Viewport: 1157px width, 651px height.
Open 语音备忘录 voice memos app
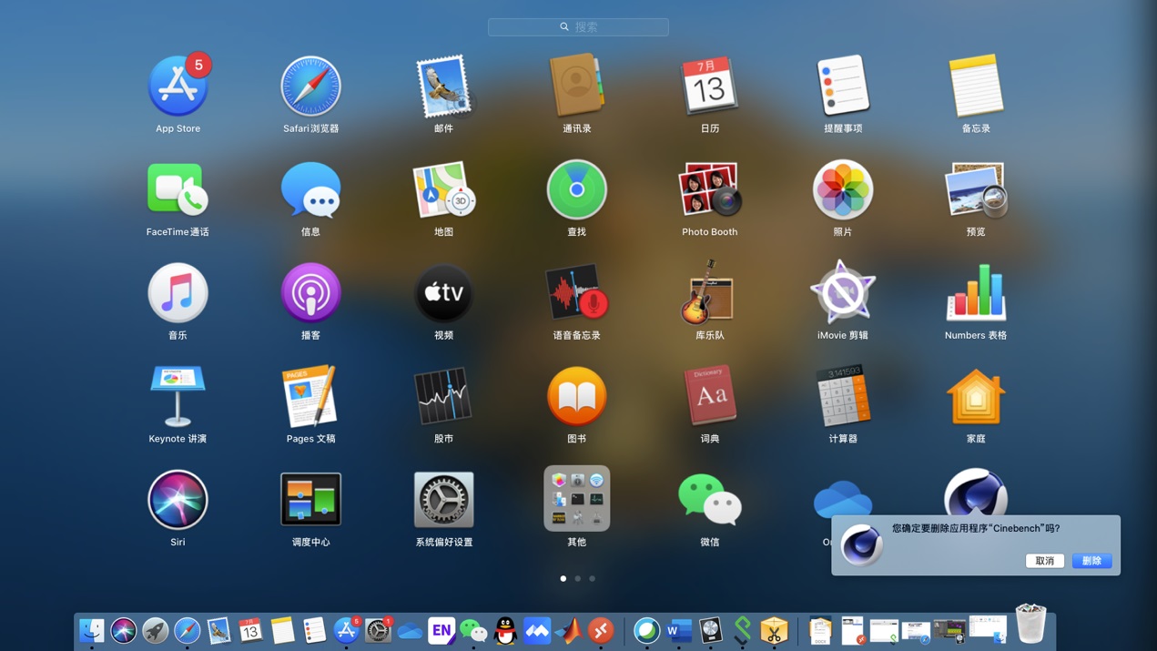click(576, 293)
